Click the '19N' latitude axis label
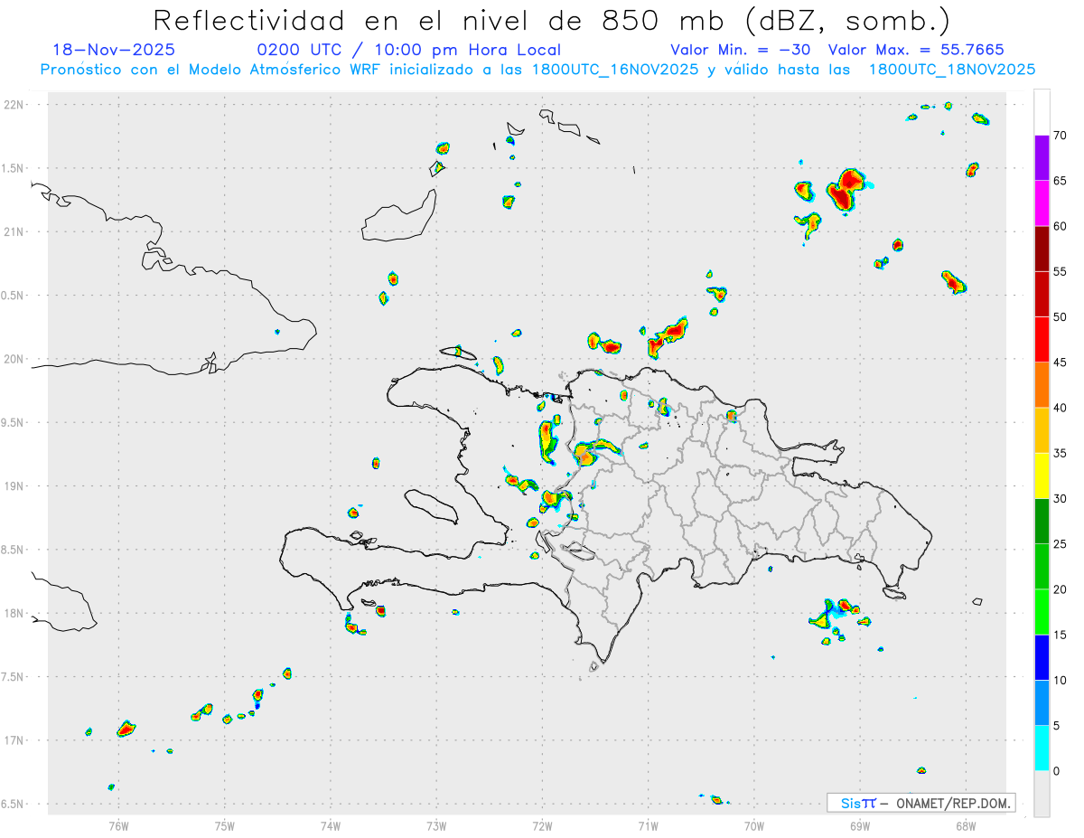Viewport: 1084px width, 838px height. 15,486
